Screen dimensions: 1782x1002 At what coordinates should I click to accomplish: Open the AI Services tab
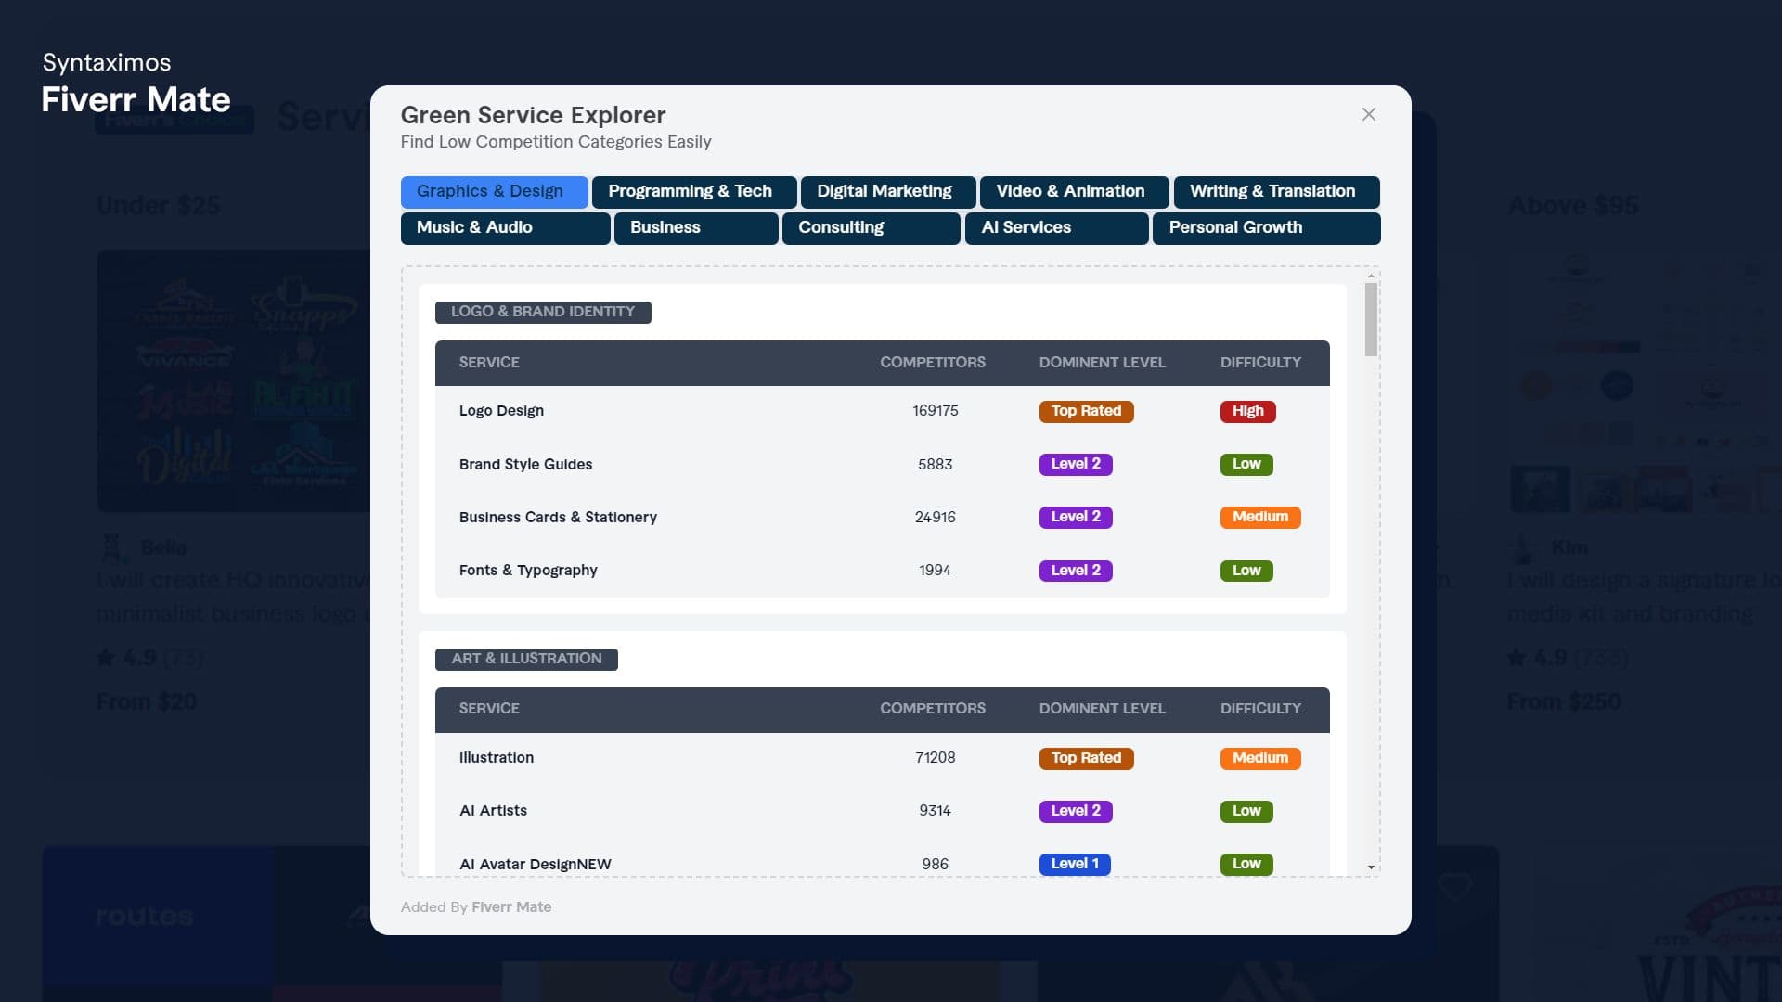point(1056,228)
